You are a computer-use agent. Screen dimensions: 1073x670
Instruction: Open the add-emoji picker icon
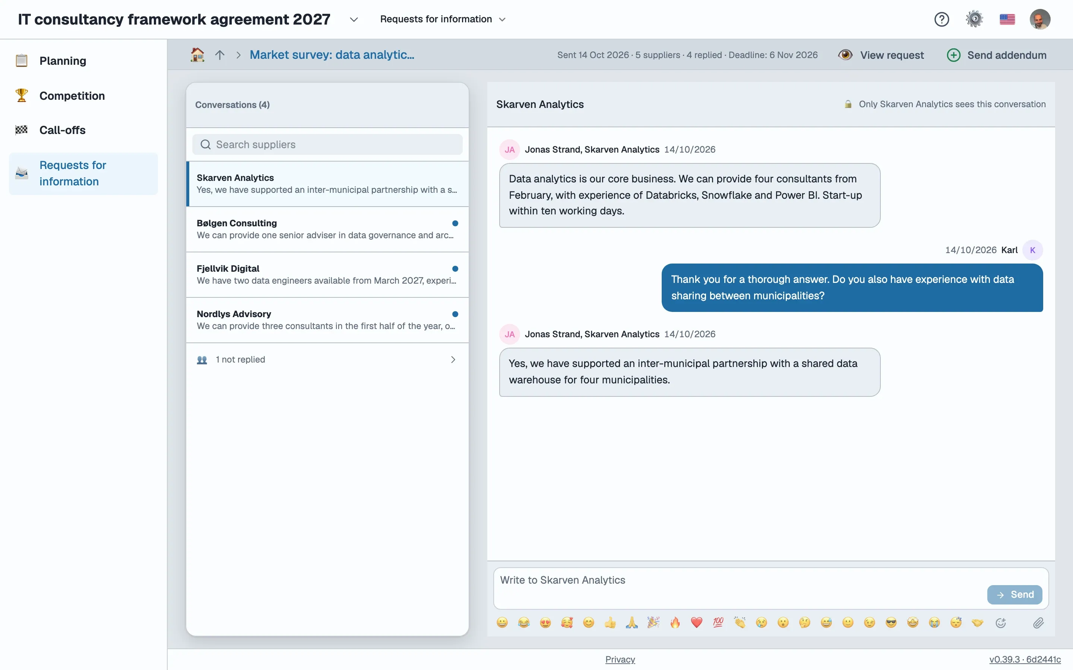point(1001,623)
